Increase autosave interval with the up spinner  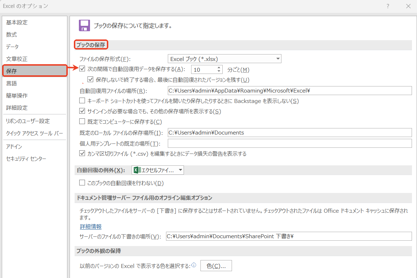coord(218,67)
